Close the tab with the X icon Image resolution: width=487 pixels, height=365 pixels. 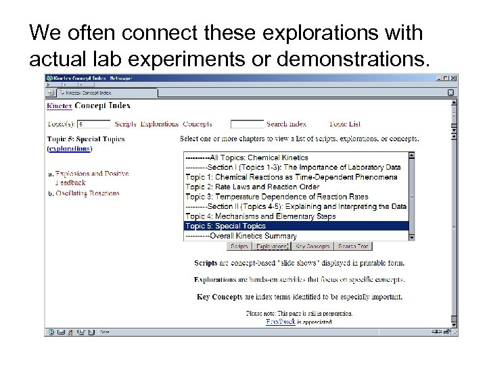coord(450,93)
